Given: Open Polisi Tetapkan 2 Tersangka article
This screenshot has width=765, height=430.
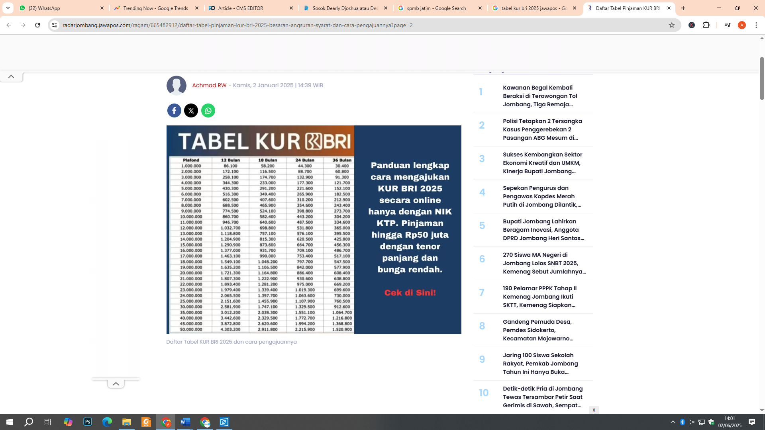Looking at the screenshot, I should pyautogui.click(x=542, y=129).
